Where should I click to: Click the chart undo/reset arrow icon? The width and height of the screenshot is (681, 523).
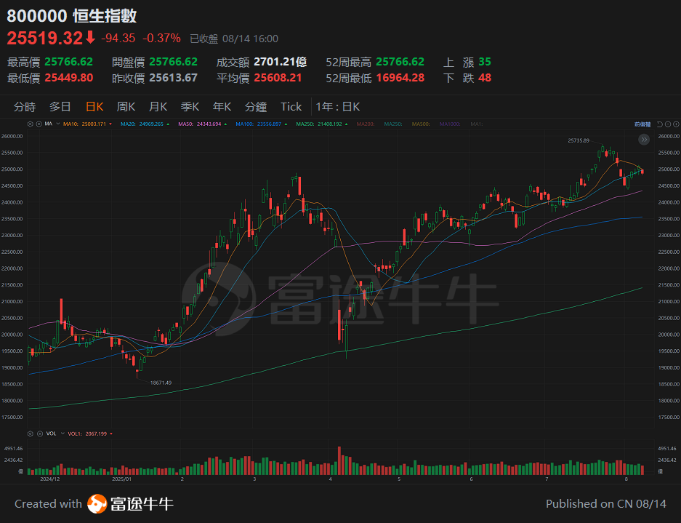659,124
